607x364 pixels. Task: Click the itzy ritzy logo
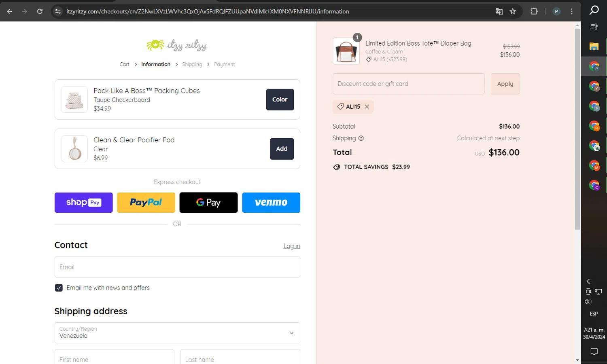177,45
